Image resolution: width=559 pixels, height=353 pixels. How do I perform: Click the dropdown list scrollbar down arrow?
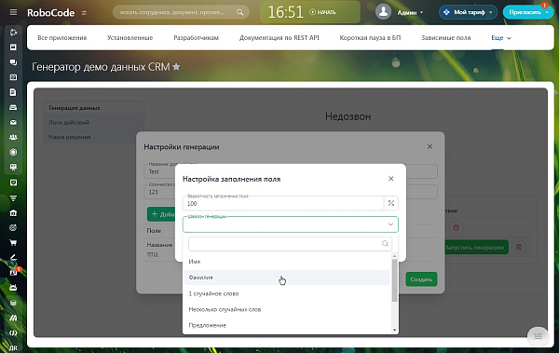pyautogui.click(x=395, y=330)
